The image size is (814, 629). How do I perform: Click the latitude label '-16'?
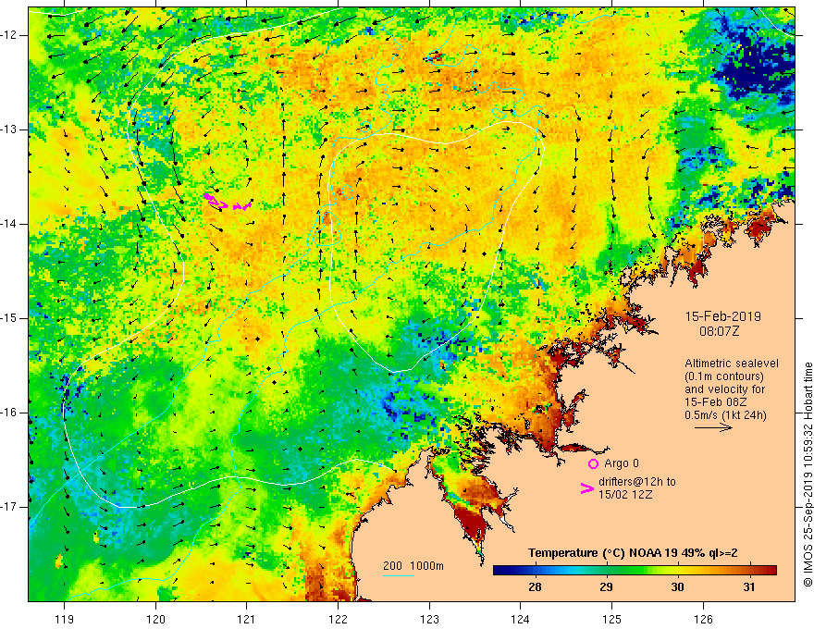(x=8, y=413)
